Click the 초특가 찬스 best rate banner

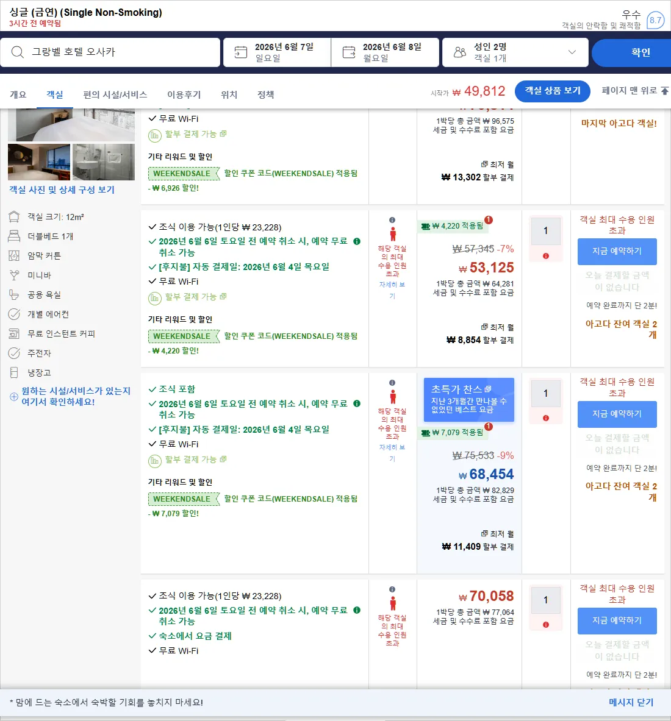(x=468, y=400)
